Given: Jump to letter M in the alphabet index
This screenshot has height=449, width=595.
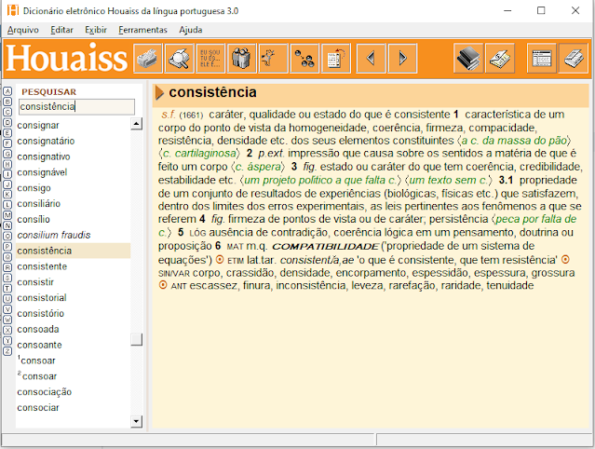Looking at the screenshot, I should click(7, 215).
